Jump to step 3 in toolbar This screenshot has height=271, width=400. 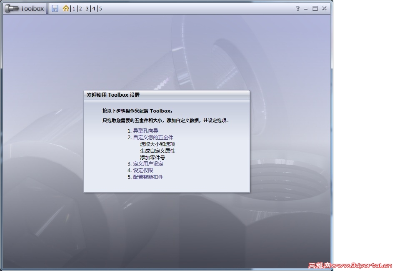(x=87, y=9)
